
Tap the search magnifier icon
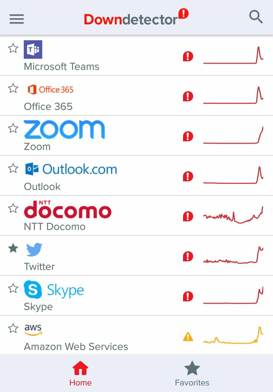(256, 17)
